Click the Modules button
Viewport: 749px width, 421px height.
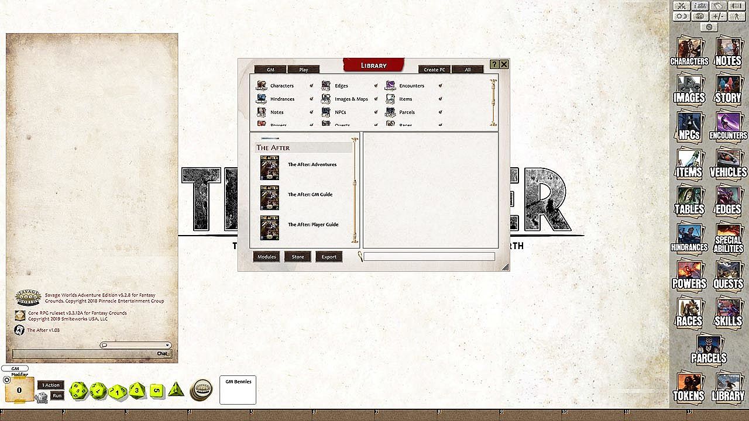267,257
